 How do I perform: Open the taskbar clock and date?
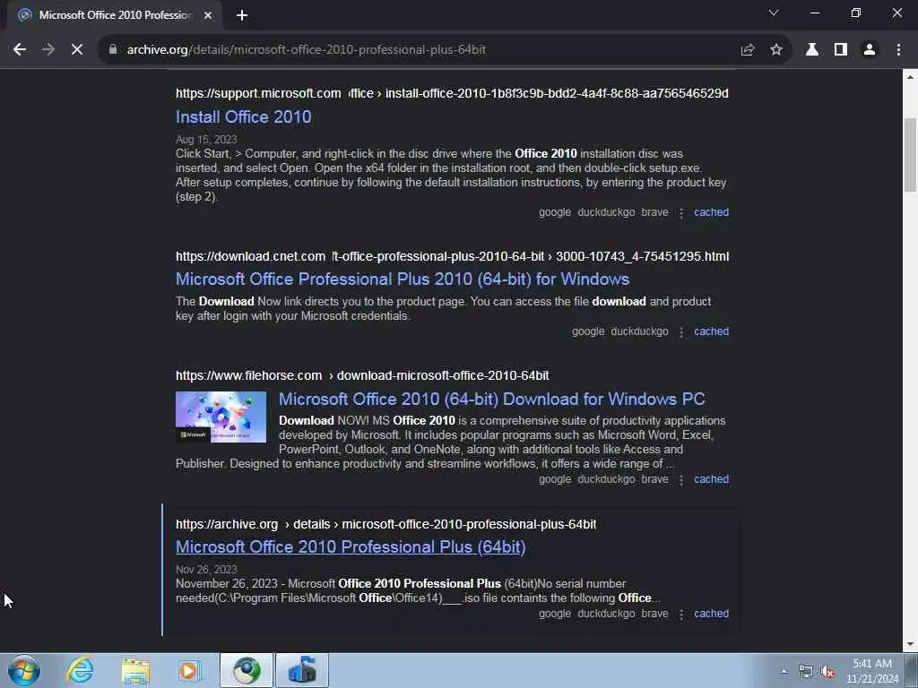click(x=872, y=671)
